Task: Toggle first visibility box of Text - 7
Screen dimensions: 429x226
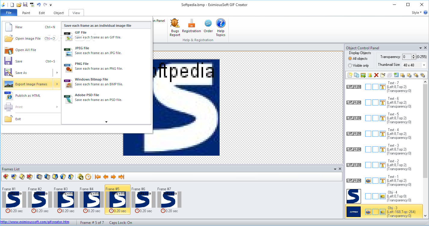Action: [368, 87]
